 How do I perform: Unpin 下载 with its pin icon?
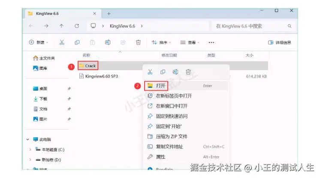[69, 99]
